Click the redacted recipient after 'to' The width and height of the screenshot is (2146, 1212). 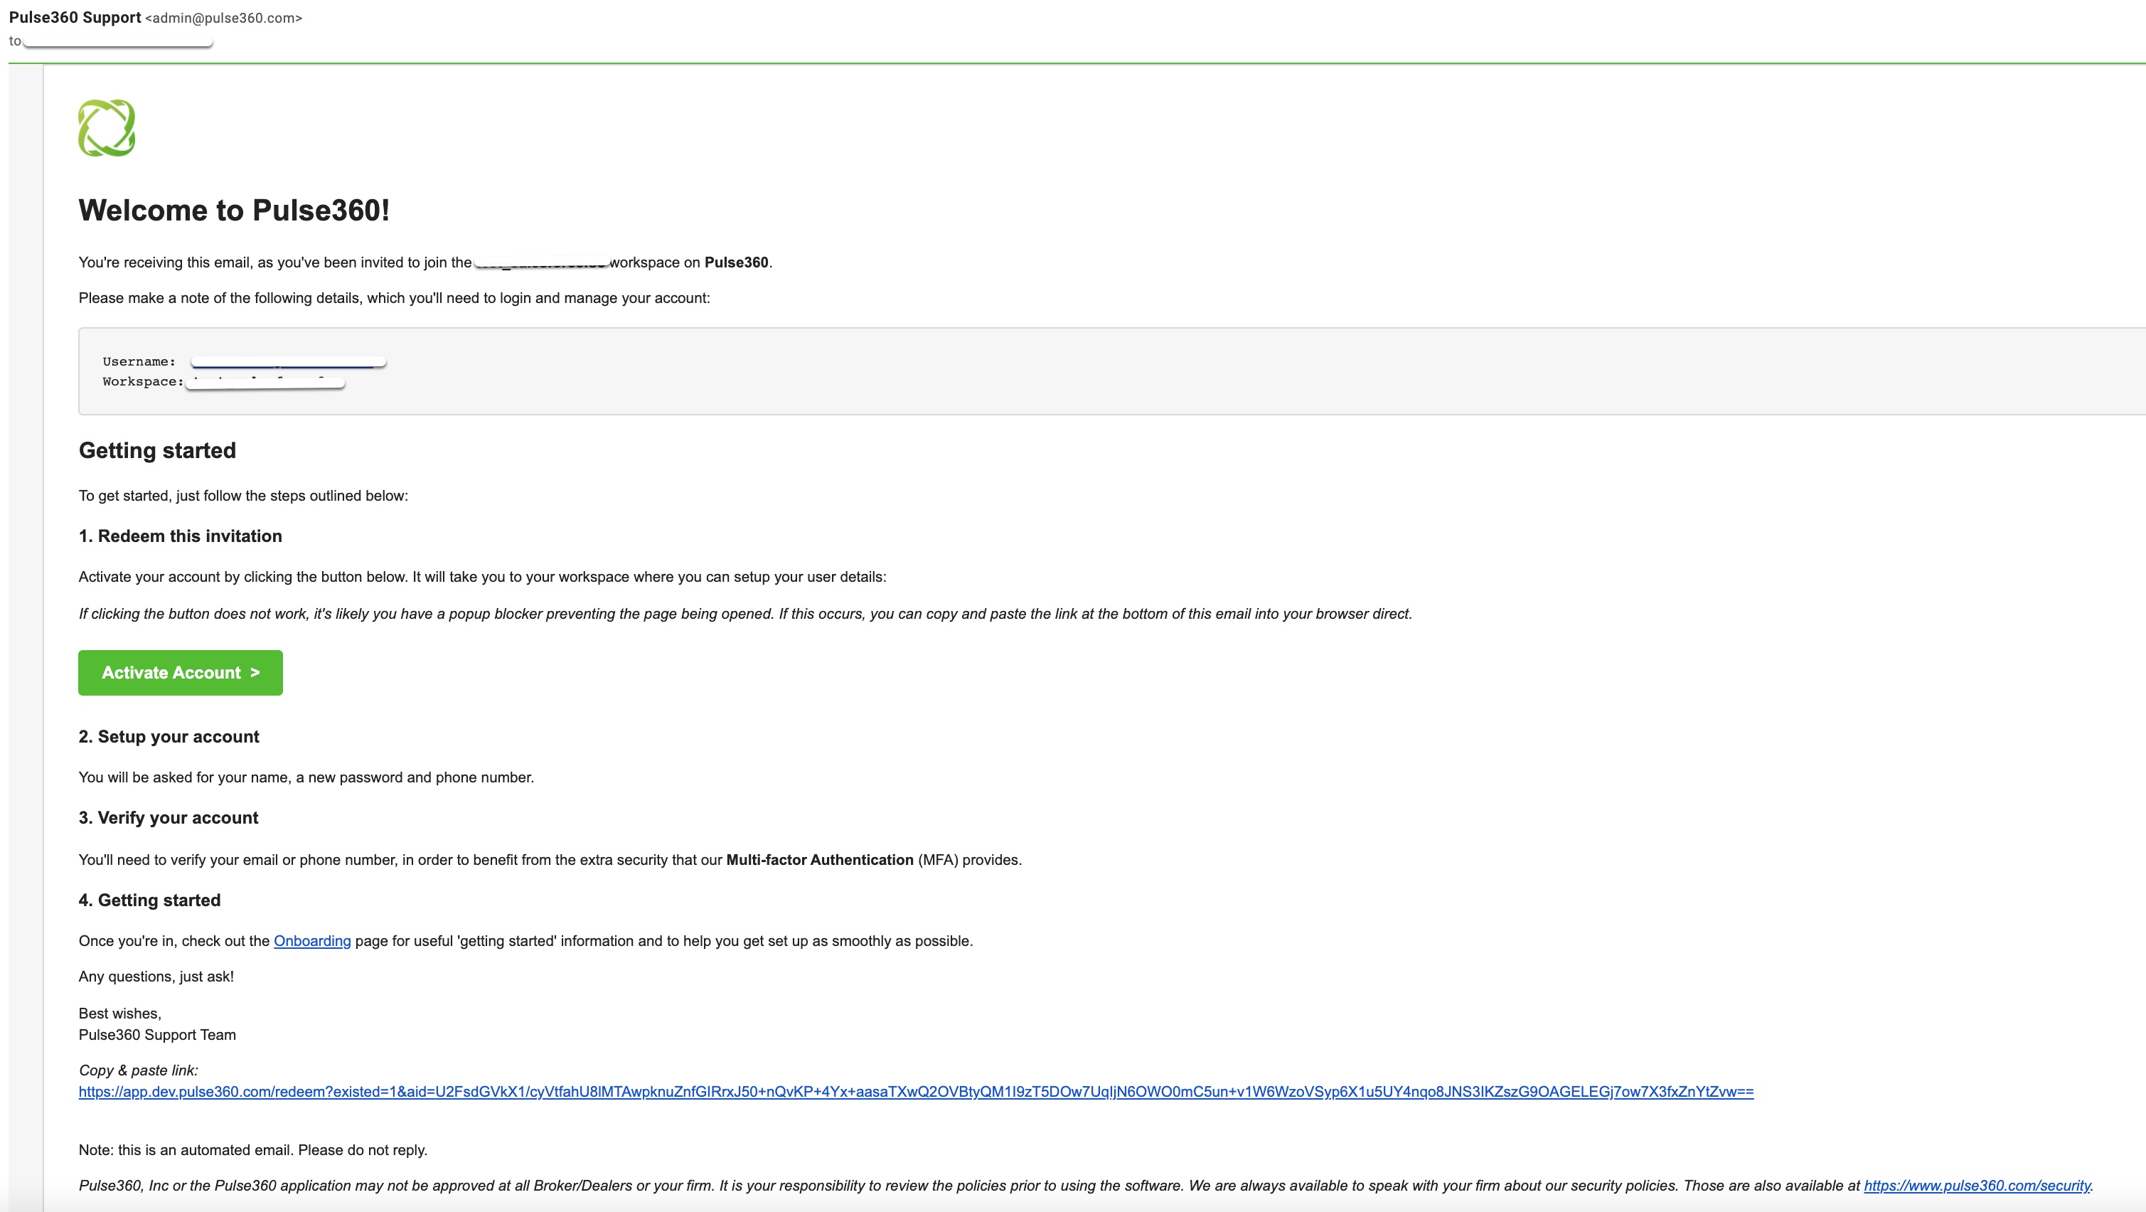point(117,41)
